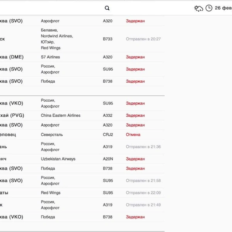
Task: Click the Отправлен в 21:36 status
Action: (143, 147)
